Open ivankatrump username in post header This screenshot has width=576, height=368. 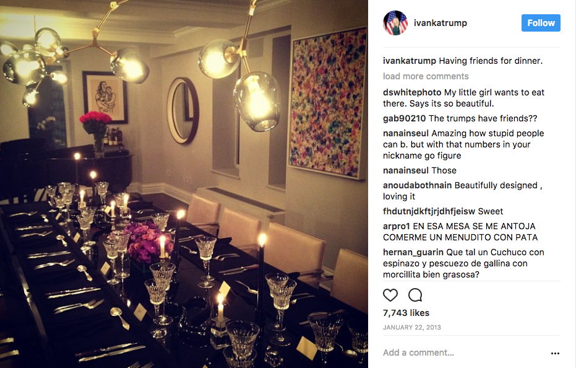(440, 23)
